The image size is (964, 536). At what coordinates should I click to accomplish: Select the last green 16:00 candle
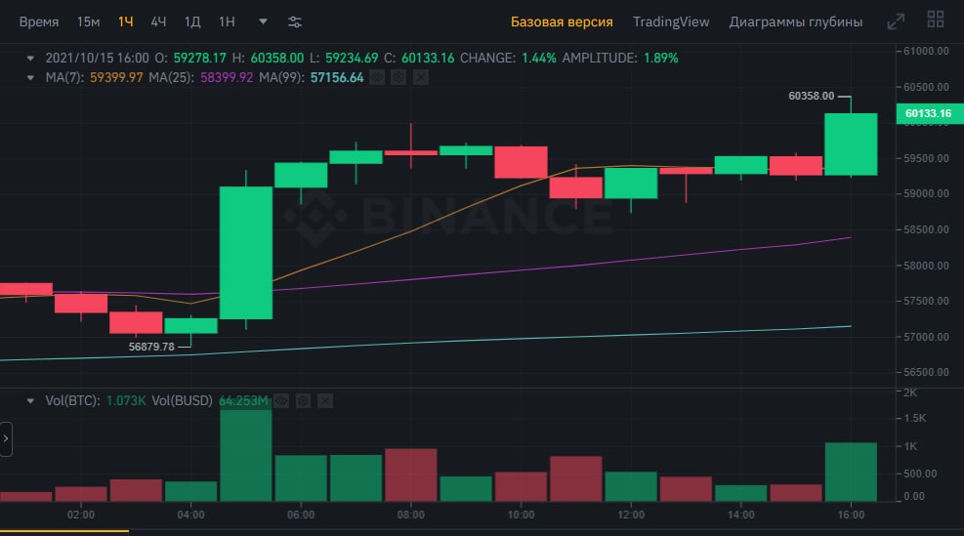coord(851,144)
